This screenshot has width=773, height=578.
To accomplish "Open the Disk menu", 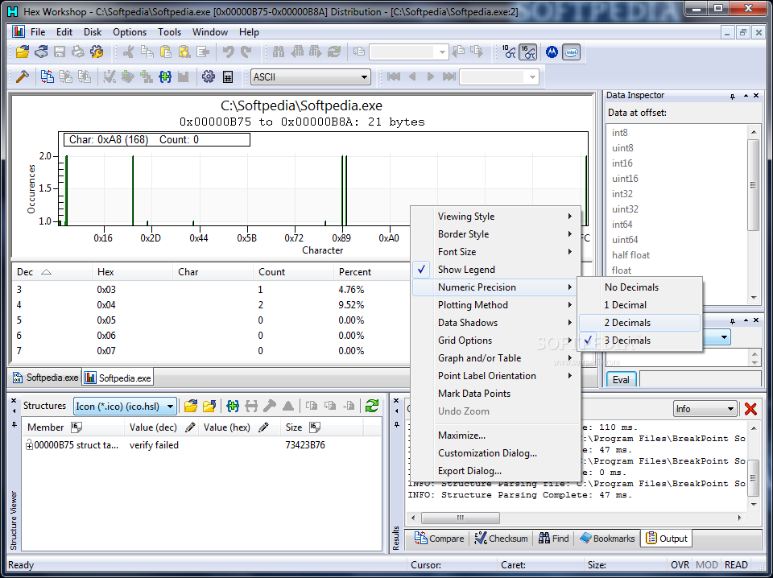I will click(92, 32).
